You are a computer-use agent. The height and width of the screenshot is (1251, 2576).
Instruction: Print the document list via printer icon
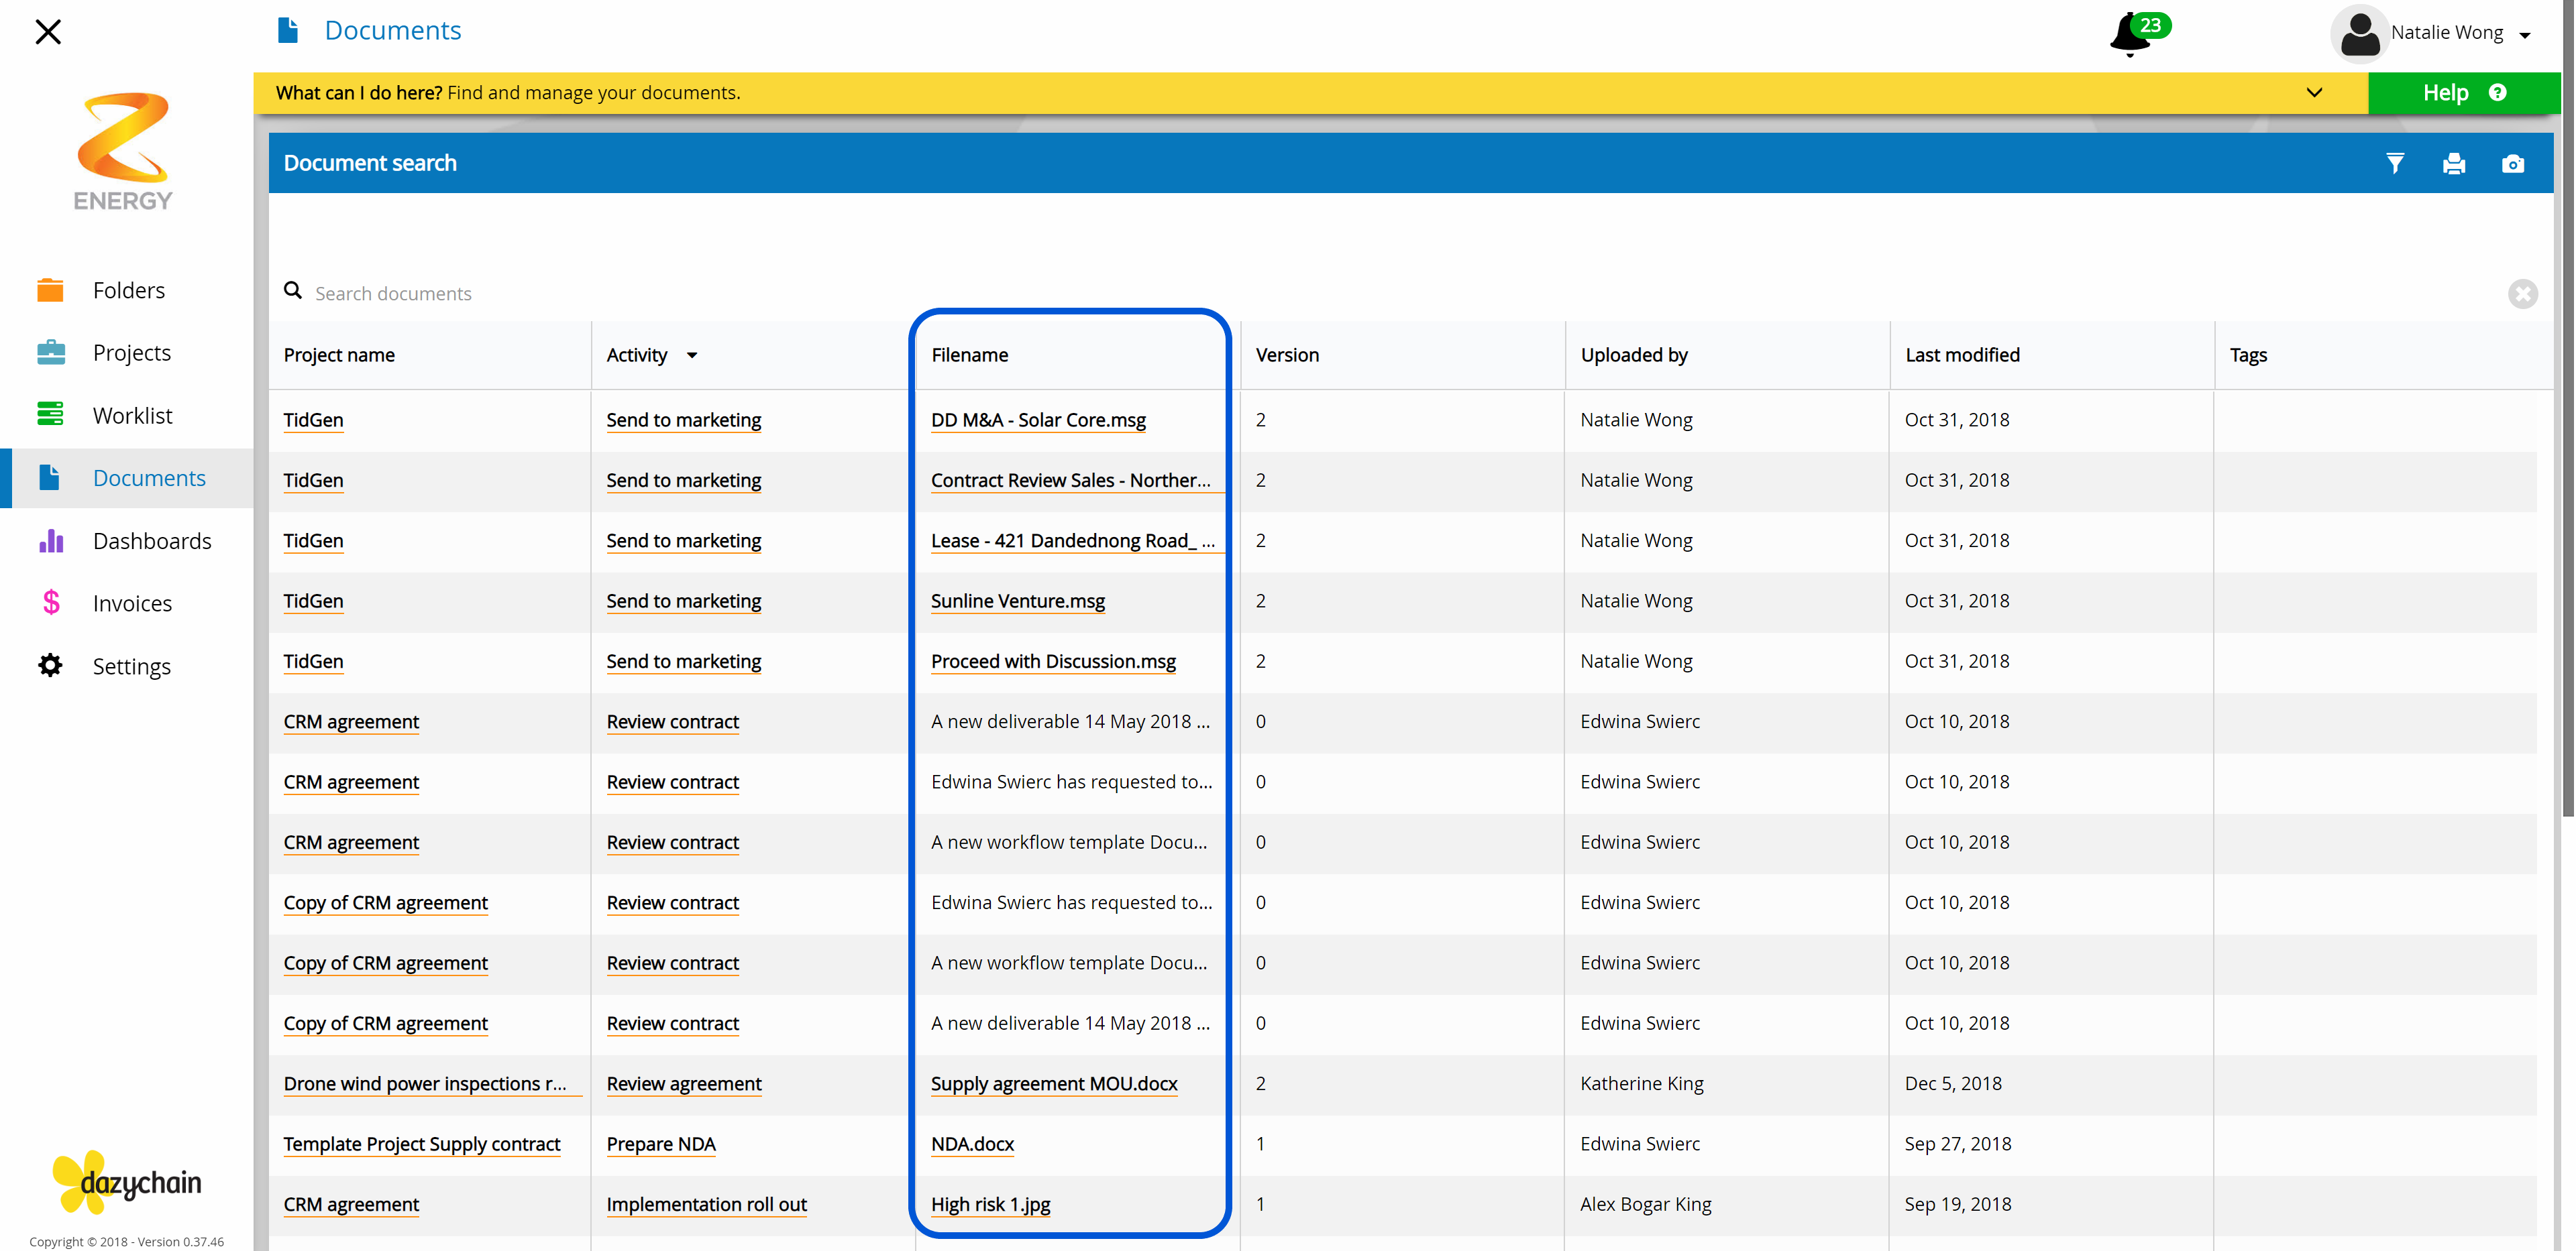pyautogui.click(x=2453, y=164)
